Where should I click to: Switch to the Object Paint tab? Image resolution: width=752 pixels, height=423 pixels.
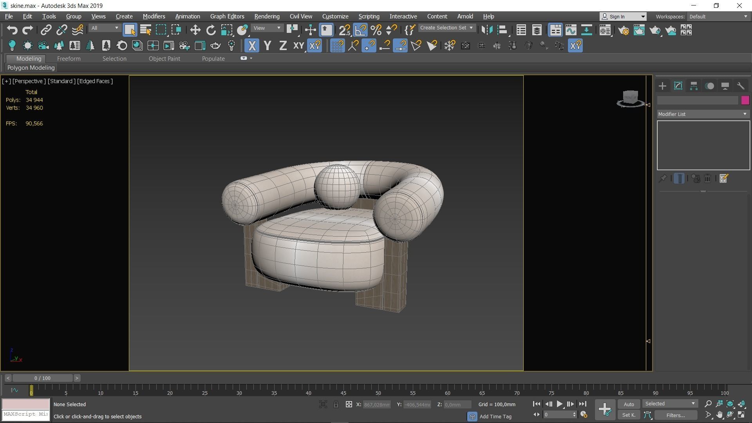click(x=164, y=59)
